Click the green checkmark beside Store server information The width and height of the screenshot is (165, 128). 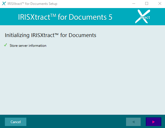5,45
